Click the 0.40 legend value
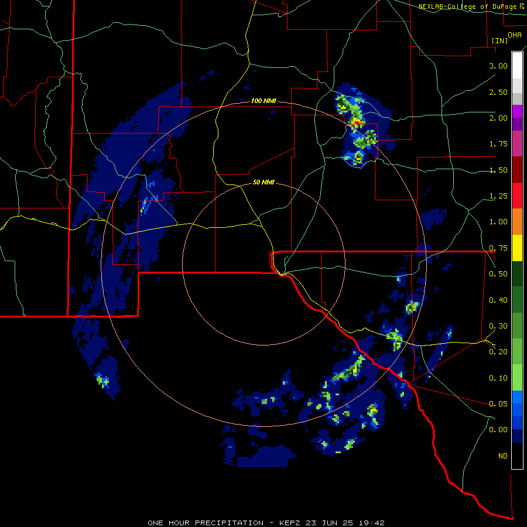The height and width of the screenshot is (527, 527). pos(498,300)
